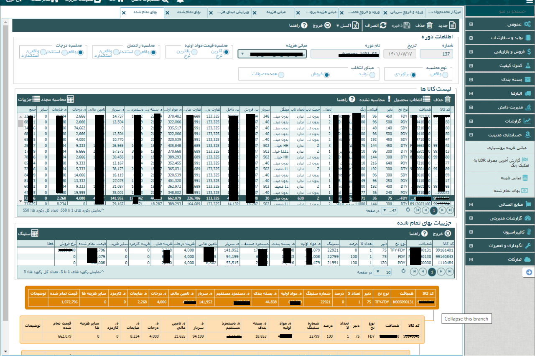Image resolution: width=535 pixels, height=356 pixels.
Task: Select بالاترین نرخ radio option
Action: tap(194, 52)
